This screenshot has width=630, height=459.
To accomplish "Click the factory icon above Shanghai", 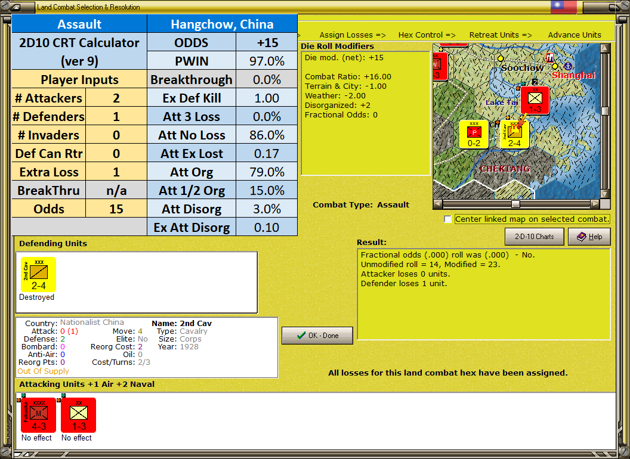I will coord(550,58).
